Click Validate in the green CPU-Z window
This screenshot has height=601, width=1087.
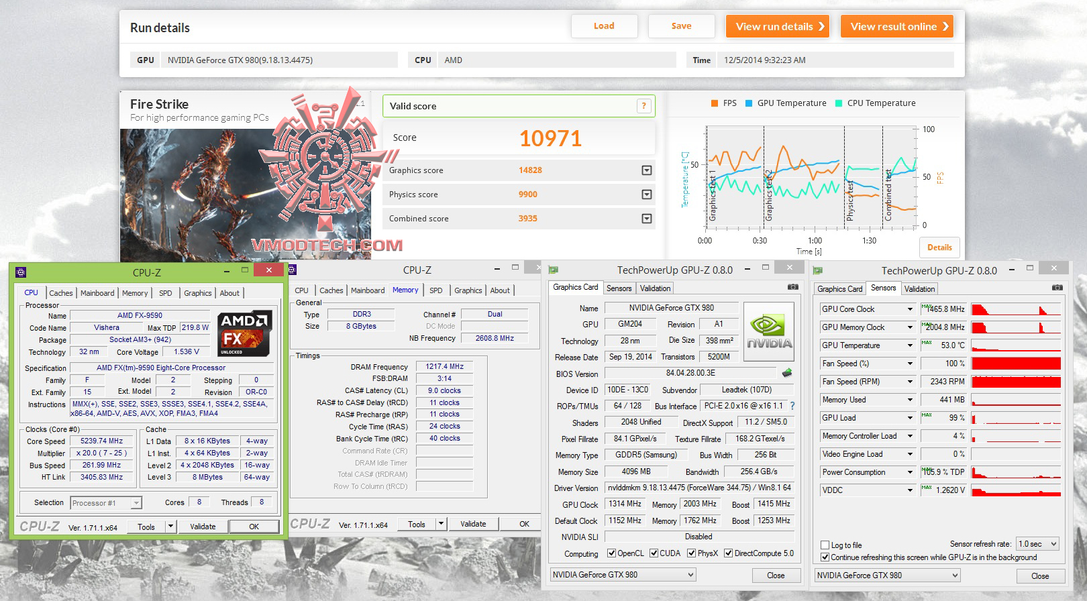(x=203, y=527)
